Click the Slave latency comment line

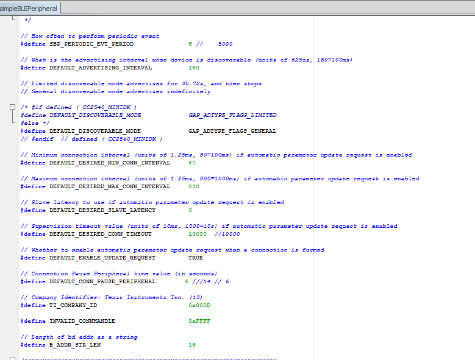(152, 202)
